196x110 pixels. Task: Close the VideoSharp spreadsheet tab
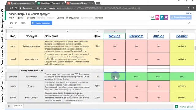point(63,3)
